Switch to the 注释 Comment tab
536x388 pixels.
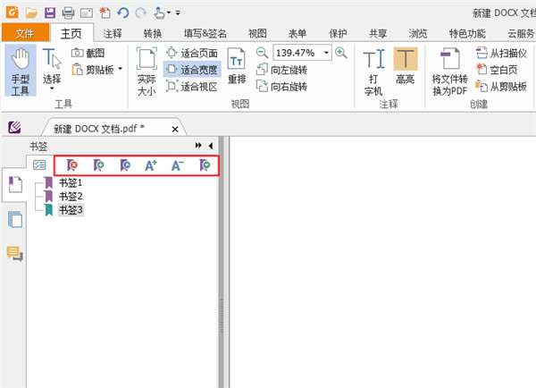tap(113, 33)
